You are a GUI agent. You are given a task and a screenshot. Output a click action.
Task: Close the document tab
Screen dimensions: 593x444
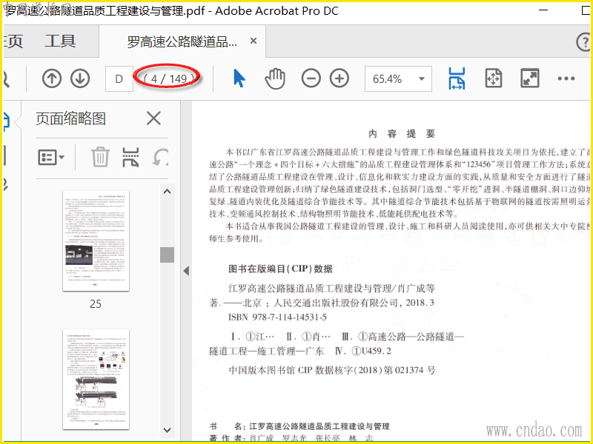pos(254,41)
